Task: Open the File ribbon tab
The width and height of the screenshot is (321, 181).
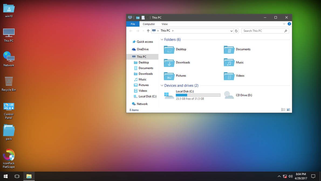Action: point(133,24)
